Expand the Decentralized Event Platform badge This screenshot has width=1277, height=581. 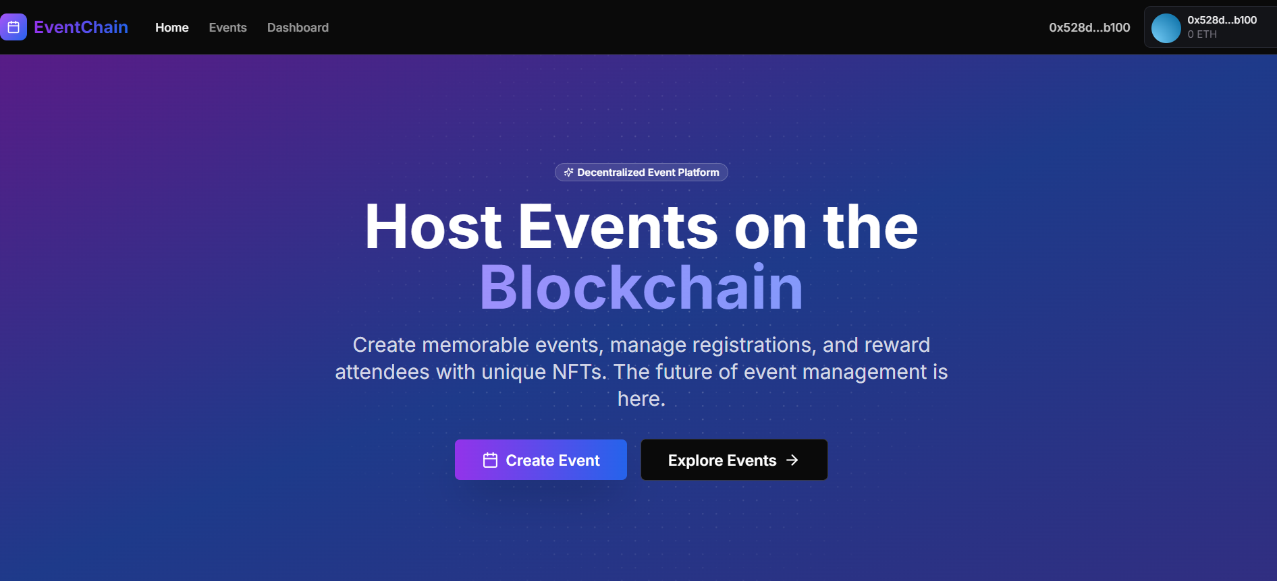(x=641, y=172)
